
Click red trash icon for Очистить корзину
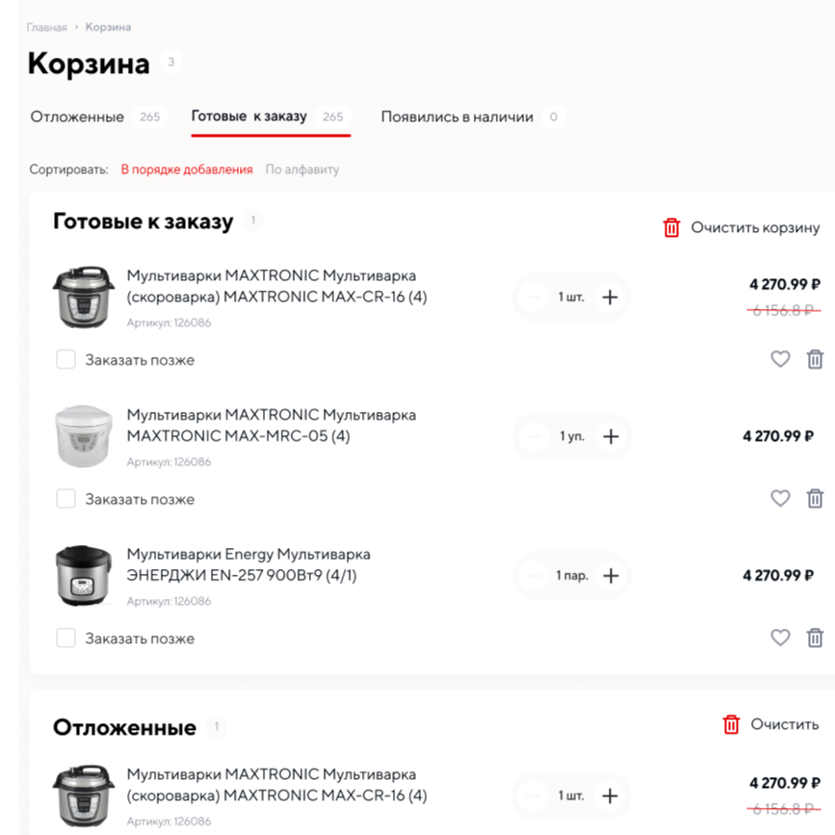[x=671, y=227]
